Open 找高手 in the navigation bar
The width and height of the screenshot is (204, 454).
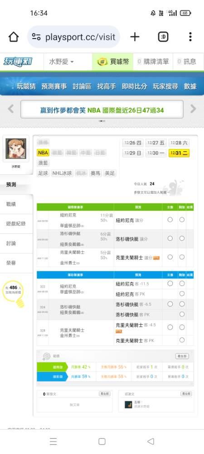click(x=107, y=86)
